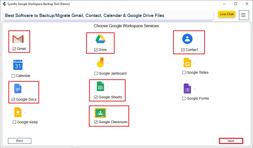
Task: Open the hamburger menu
Action: (x=244, y=15)
